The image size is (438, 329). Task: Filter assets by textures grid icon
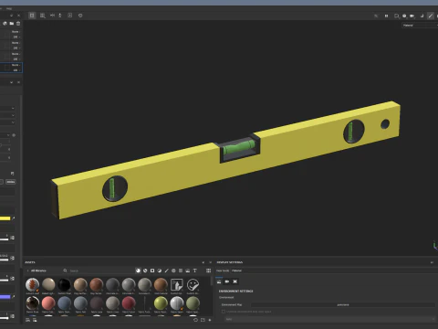click(x=181, y=271)
